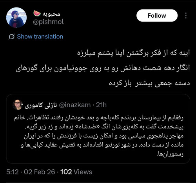
Task: Open the @inazkam handle in quoted tweet
Action: 75,105
